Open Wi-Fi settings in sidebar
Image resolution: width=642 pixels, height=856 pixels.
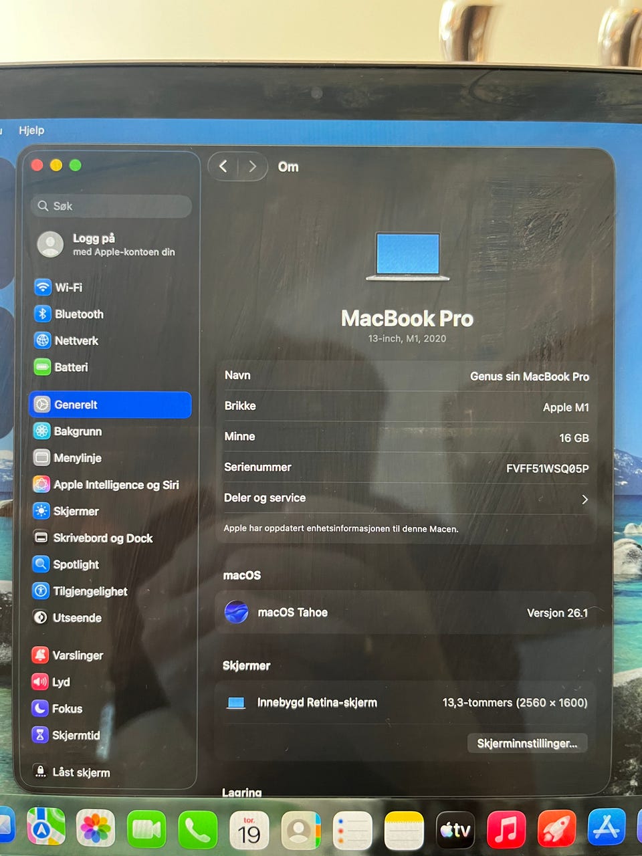coord(59,287)
